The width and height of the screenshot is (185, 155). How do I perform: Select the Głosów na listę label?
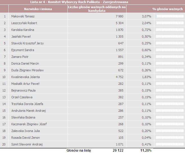pos(78,151)
